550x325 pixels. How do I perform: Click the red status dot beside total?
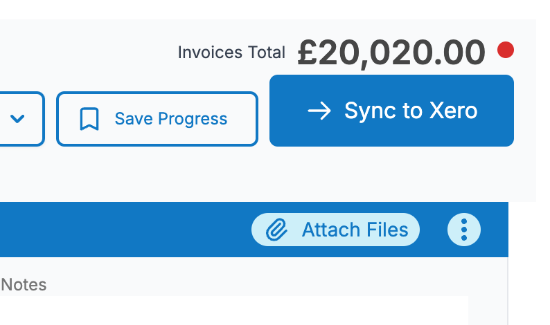point(506,50)
